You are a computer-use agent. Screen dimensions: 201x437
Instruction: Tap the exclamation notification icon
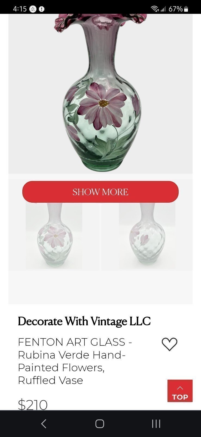[42, 9]
